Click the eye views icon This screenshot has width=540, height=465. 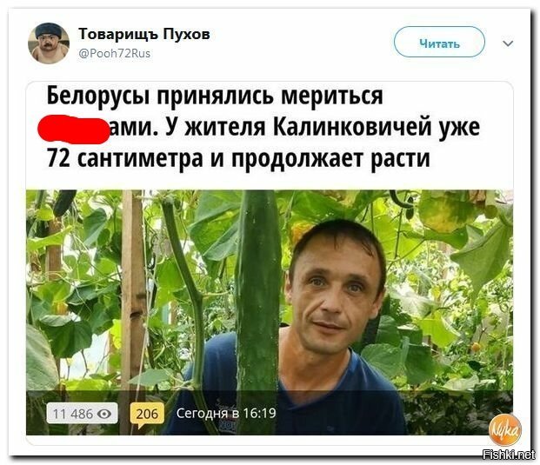coord(104,414)
